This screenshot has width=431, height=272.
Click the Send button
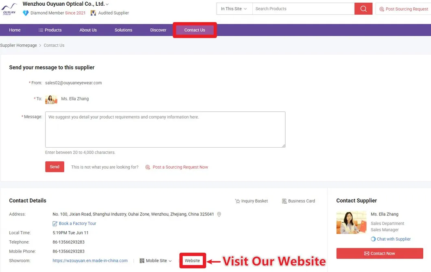coord(55,167)
